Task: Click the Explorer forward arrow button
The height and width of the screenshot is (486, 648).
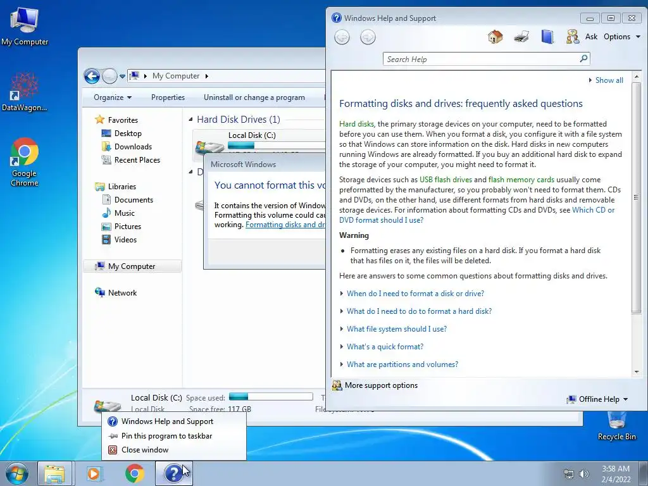Action: (x=109, y=76)
